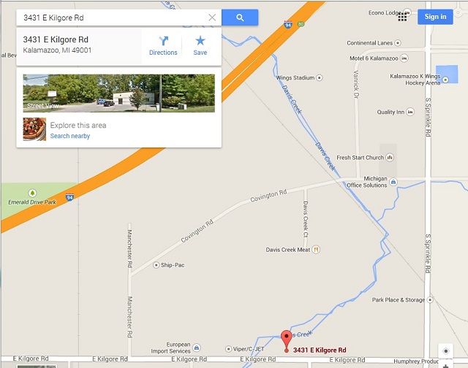The image size is (468, 368).
Task: Click the Emerald Drive Park tree icon
Action: [32, 193]
